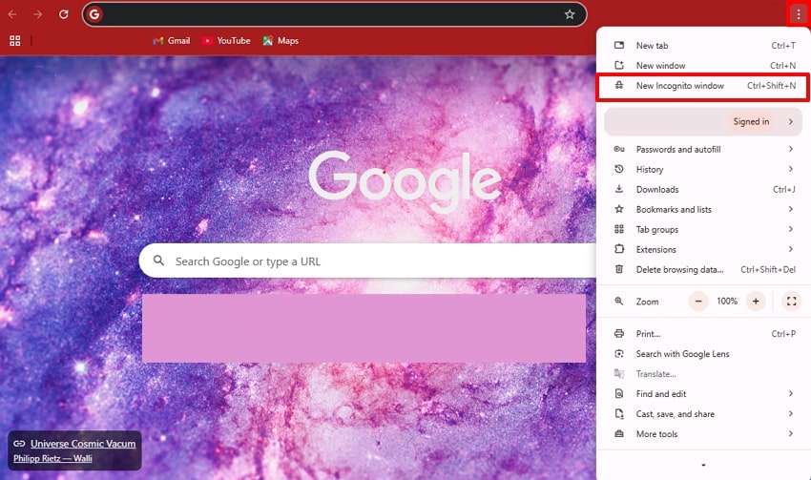Expand the Signed in profile row

coord(703,121)
